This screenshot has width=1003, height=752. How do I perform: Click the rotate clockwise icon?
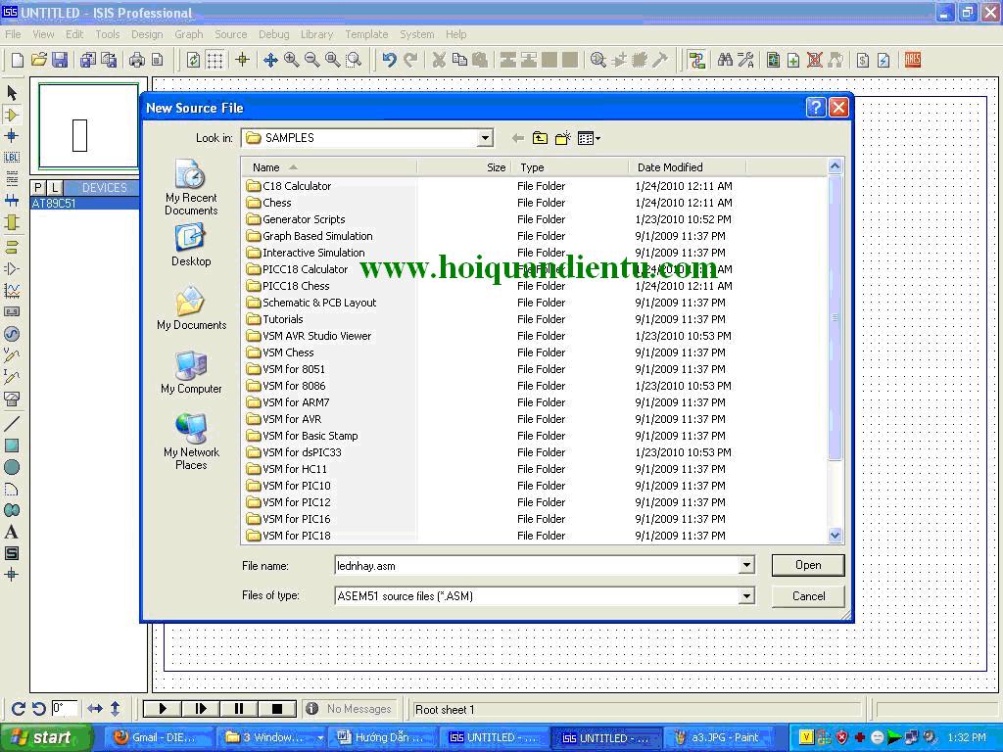(x=19, y=709)
